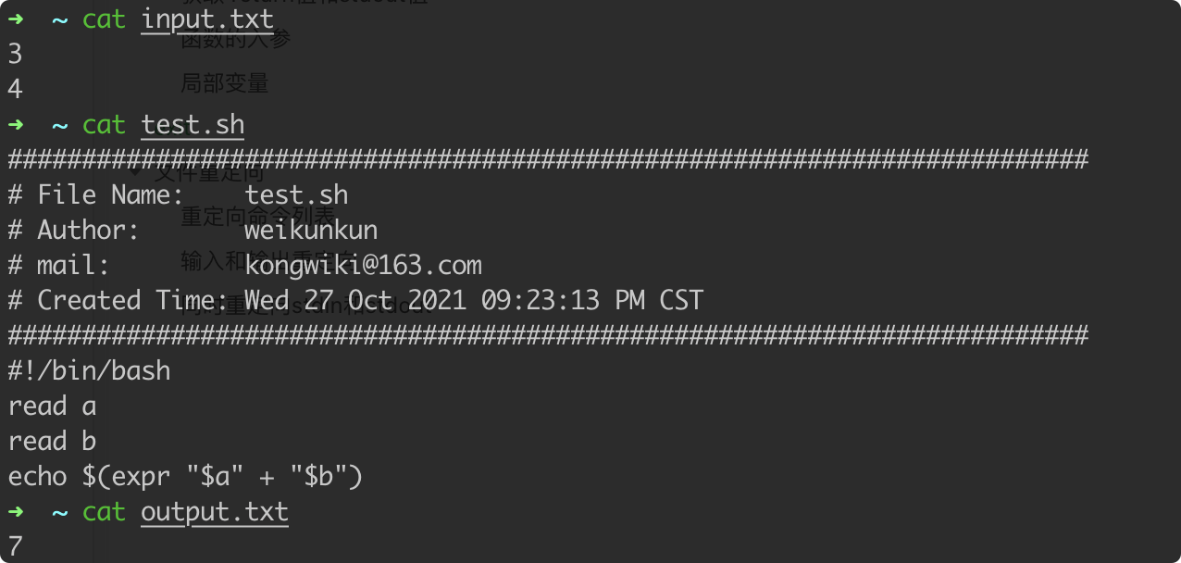Click the tilde before cat output.txt

[x=60, y=511]
